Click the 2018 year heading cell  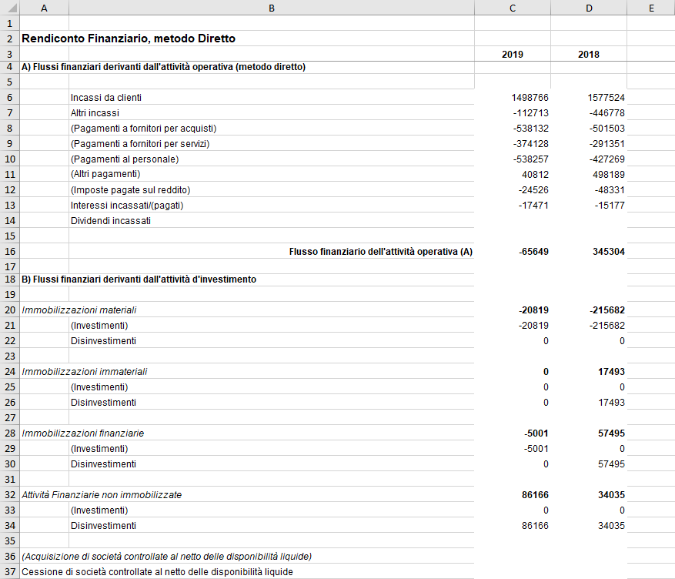click(x=588, y=55)
